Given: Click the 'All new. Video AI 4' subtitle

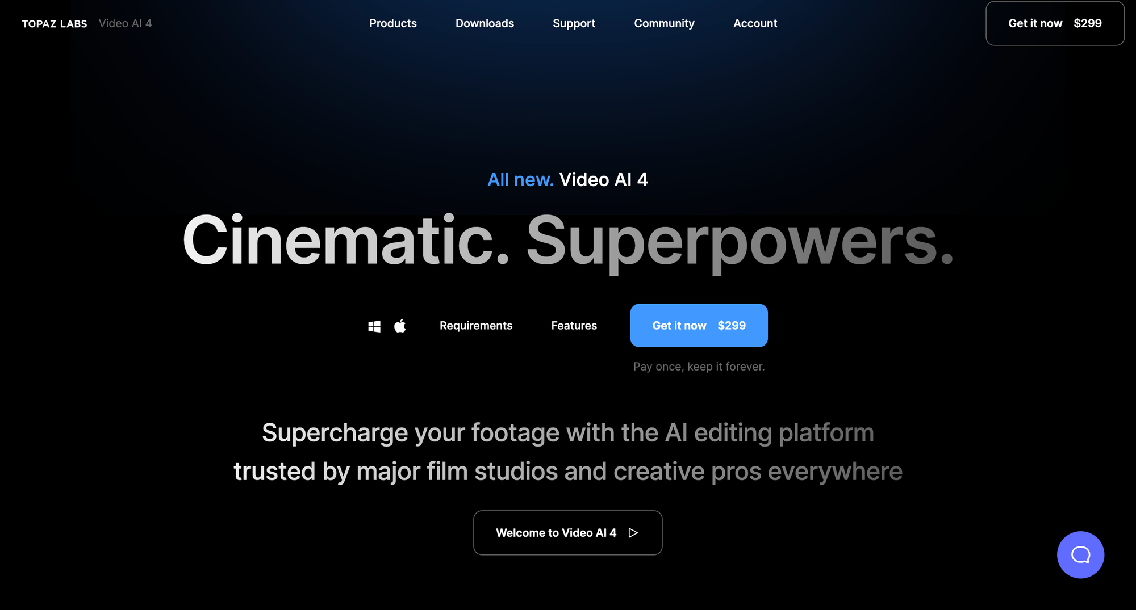Looking at the screenshot, I should pos(567,180).
